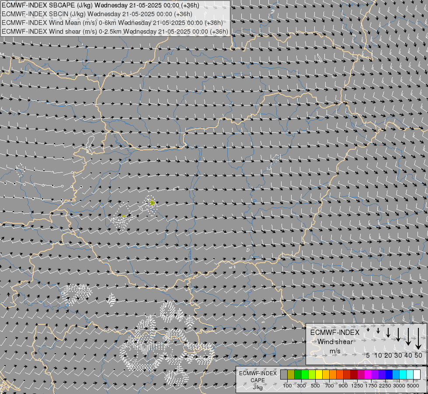Click the 40 m/s wind shear arrow in legend

(408, 337)
